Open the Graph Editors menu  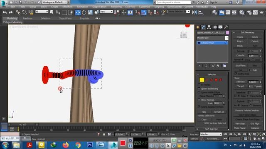coord(99,7)
